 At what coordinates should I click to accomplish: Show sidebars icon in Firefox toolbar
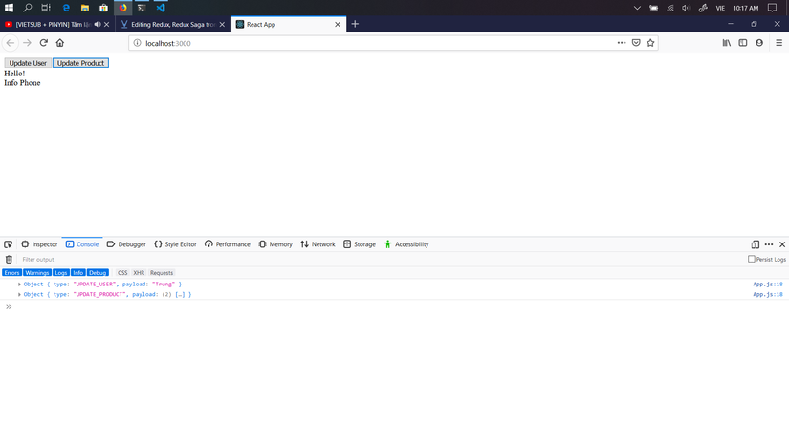point(743,43)
